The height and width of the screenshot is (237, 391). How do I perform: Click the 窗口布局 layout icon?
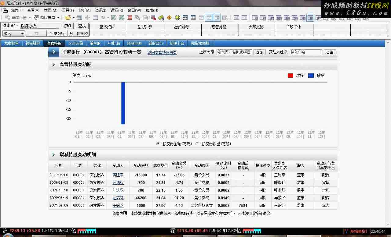pyautogui.click(x=36, y=18)
